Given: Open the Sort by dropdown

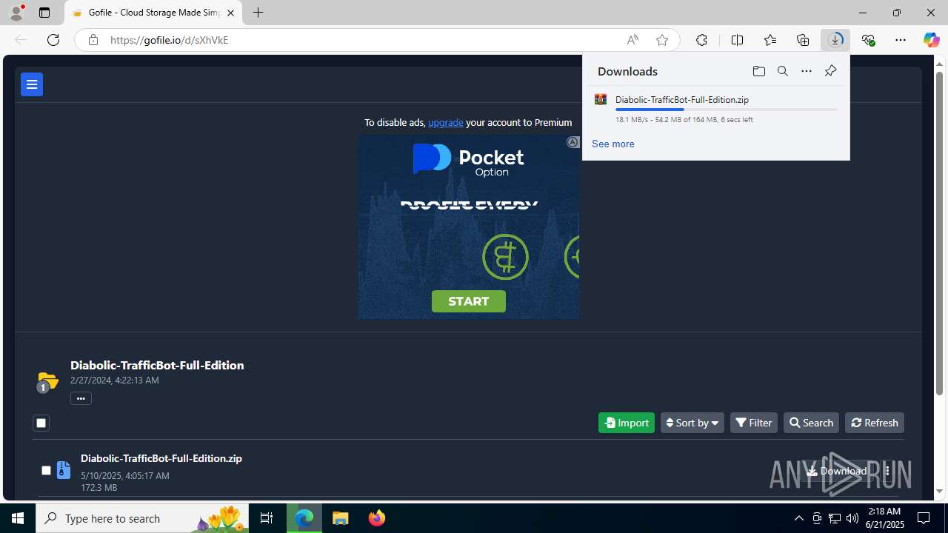Looking at the screenshot, I should (x=692, y=423).
